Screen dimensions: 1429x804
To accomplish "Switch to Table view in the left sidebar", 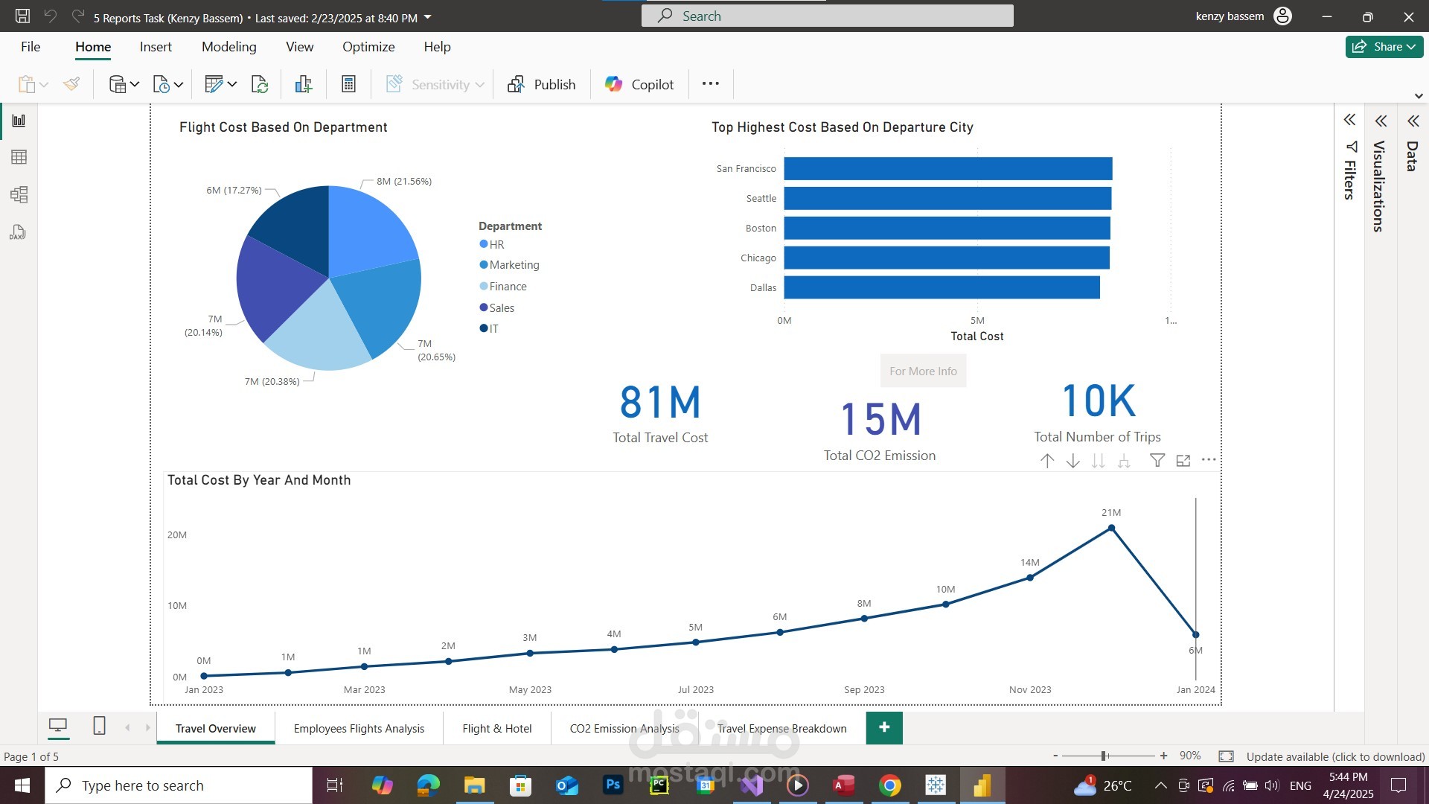I will coord(19,157).
